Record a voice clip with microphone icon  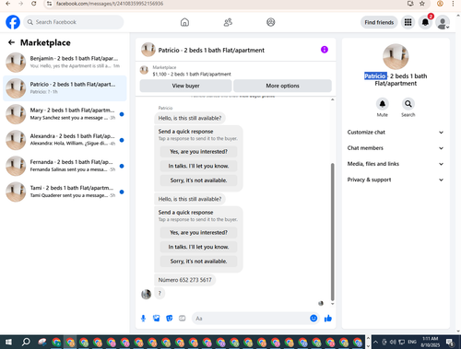[143, 319]
